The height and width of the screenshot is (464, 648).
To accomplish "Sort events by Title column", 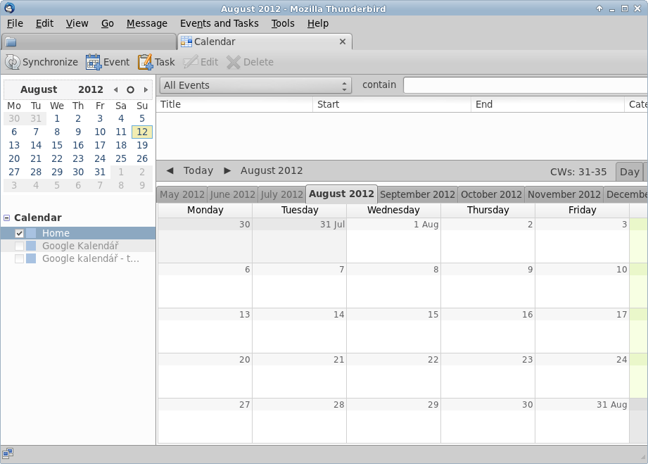I will tap(234, 105).
